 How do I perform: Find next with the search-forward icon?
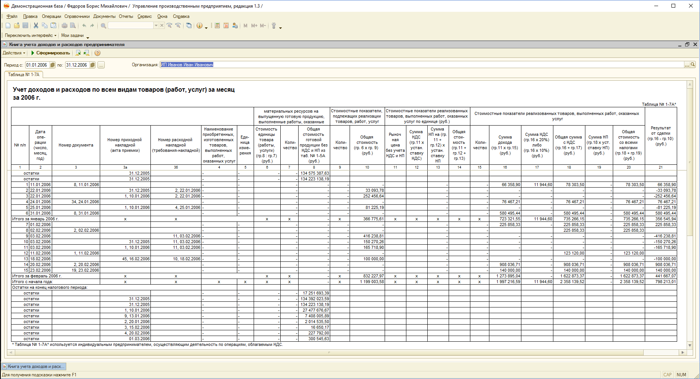coord(169,25)
